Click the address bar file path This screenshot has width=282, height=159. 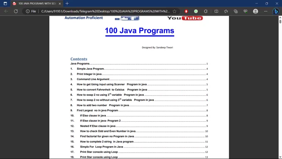pyautogui.click(x=105, y=11)
